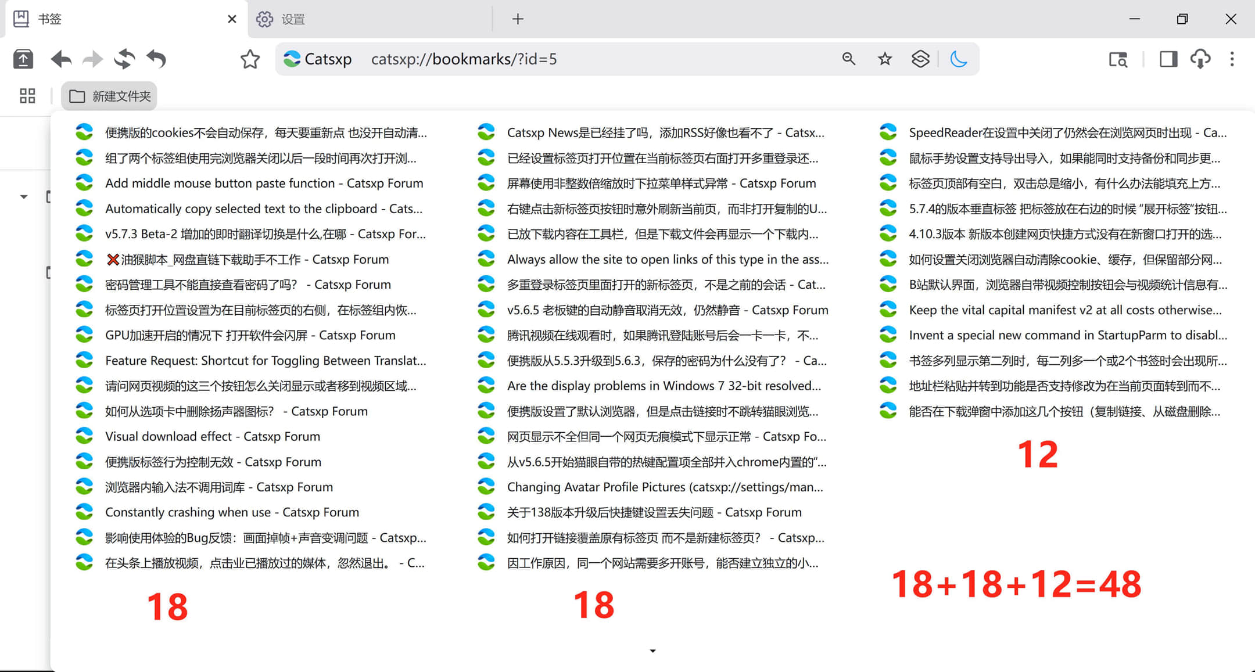Click the back navigation arrow
This screenshot has height=672, width=1255.
61,59
